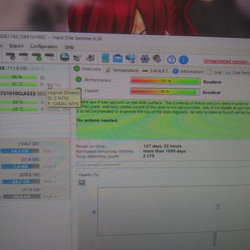Click the Unregistered version link
Image resolution: width=250 pixels, height=250 pixels.
pyautogui.click(x=226, y=62)
